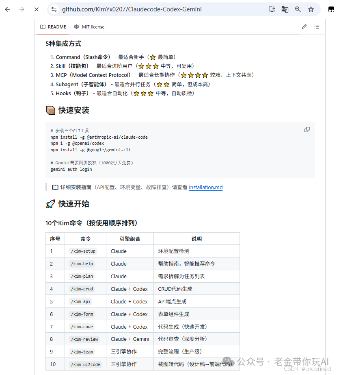Image resolution: width=339 pixels, height=375 pixels.
Task: Click the /kim-crud command cell
Action: [85, 289]
